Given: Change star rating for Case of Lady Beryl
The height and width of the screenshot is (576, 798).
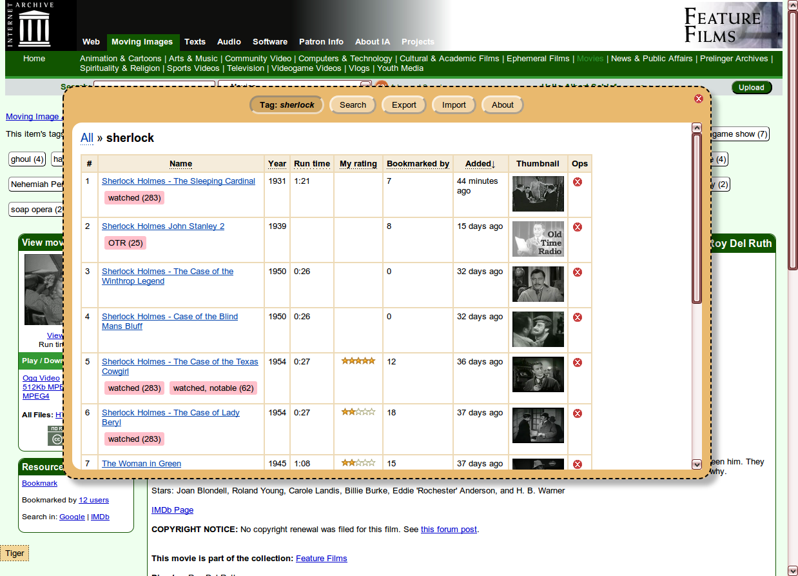Looking at the screenshot, I should (358, 412).
